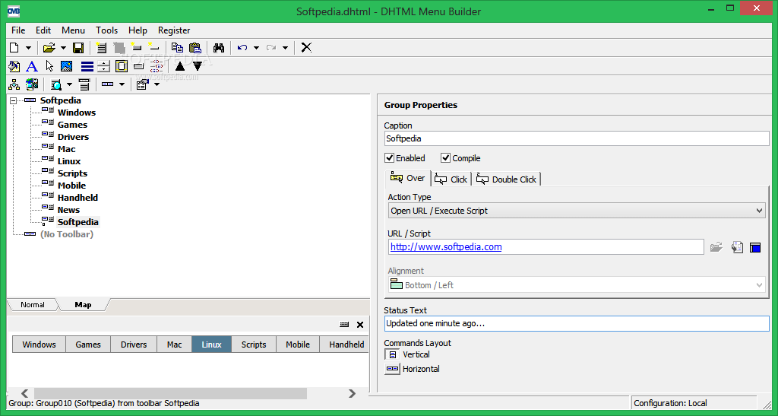Open the Menu menu
Viewport: 778px width, 416px height.
pyautogui.click(x=74, y=30)
